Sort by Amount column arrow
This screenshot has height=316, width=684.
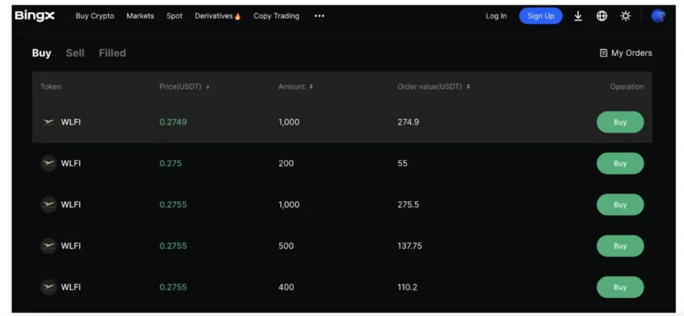tap(311, 87)
